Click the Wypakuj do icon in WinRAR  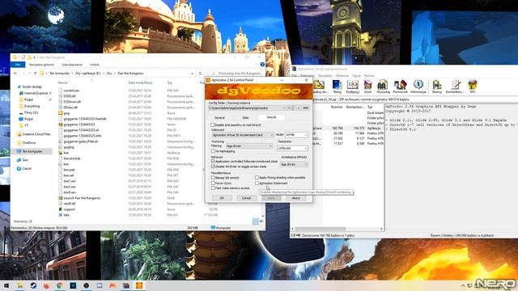(320, 86)
